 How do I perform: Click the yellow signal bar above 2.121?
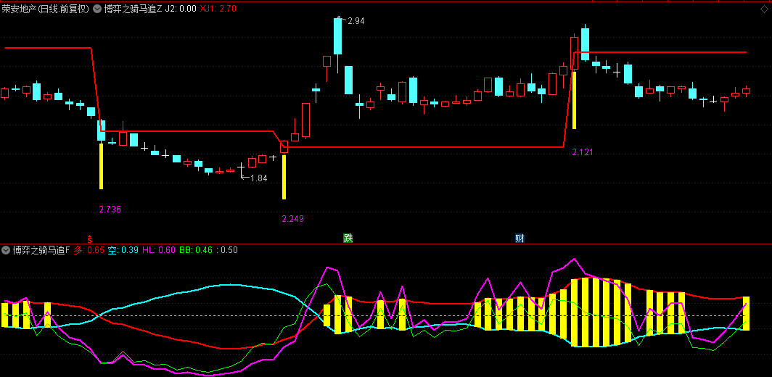(x=574, y=100)
